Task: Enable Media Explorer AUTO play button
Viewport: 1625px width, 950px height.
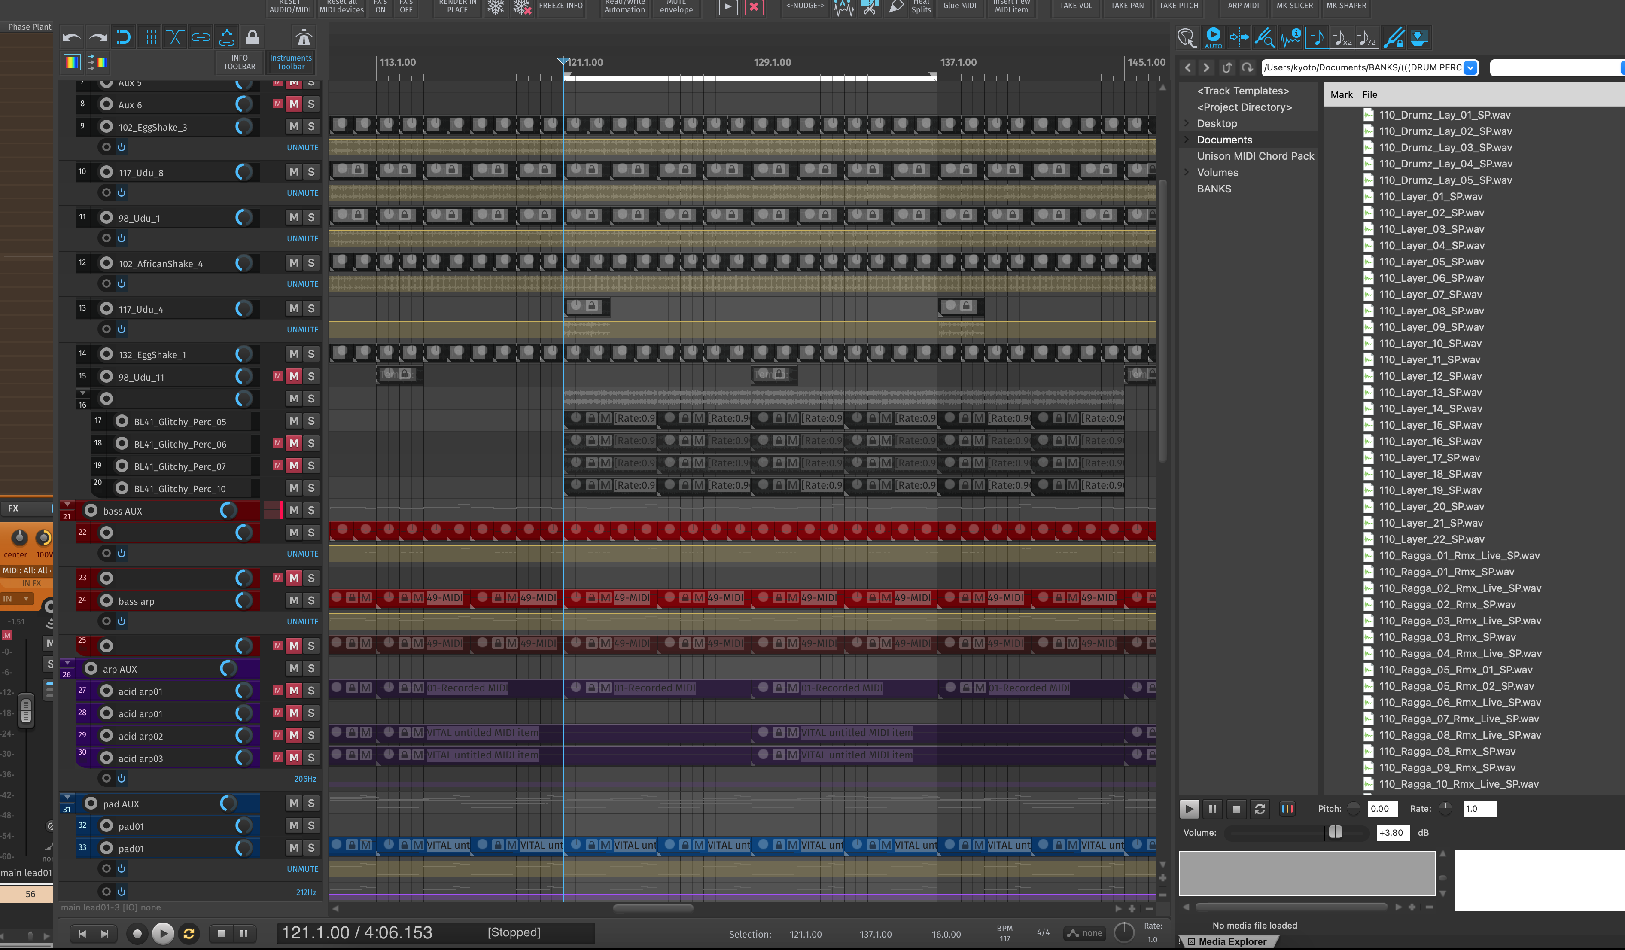Action: (1213, 37)
